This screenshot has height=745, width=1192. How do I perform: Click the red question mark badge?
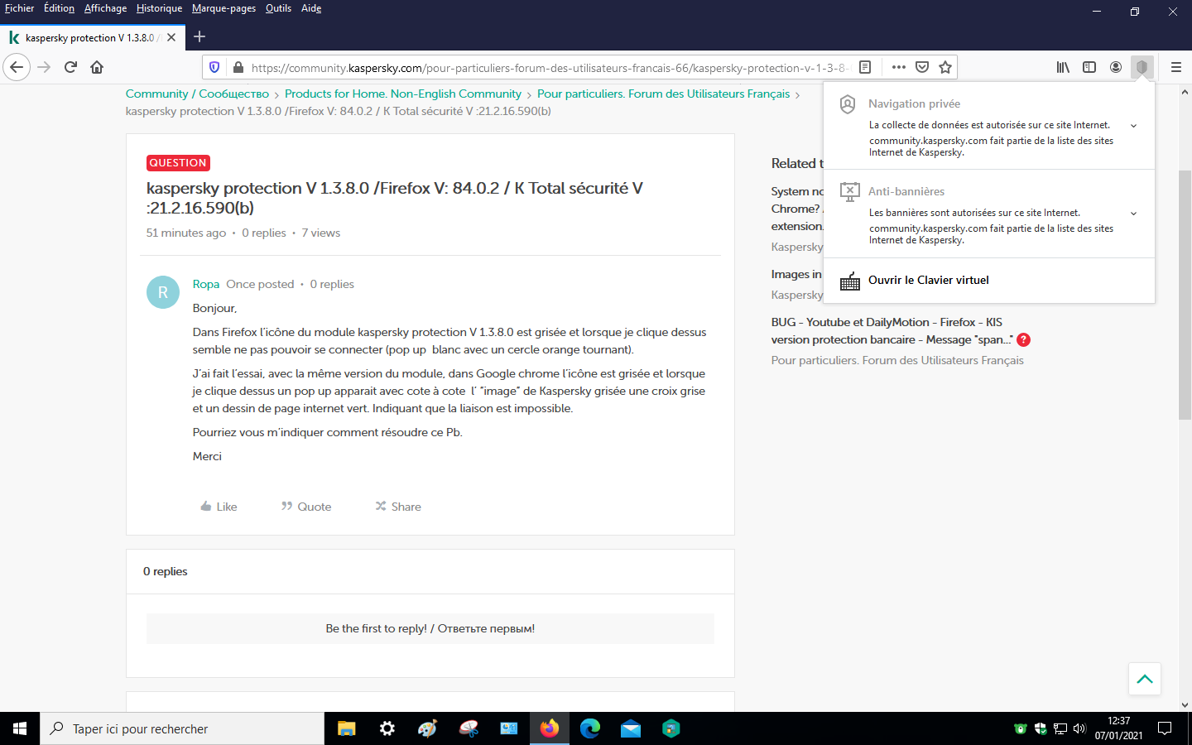pyautogui.click(x=1024, y=340)
